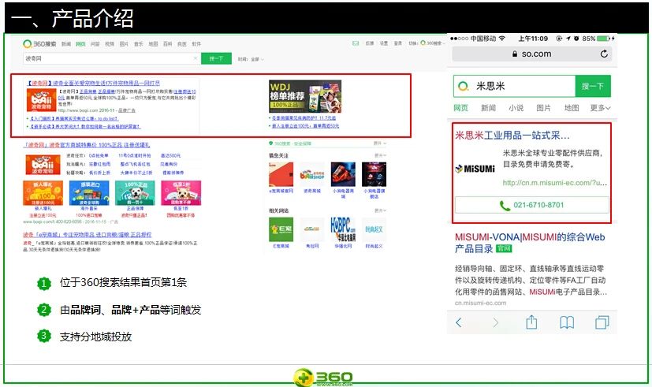The image size is (652, 387).
Task: Select the 图片 tab on mobile search
Action: [543, 108]
